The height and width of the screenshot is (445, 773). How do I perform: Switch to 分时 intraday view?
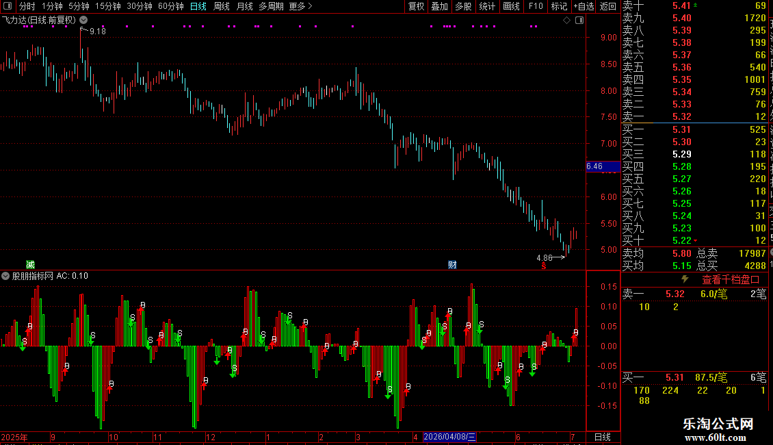pyautogui.click(x=27, y=6)
